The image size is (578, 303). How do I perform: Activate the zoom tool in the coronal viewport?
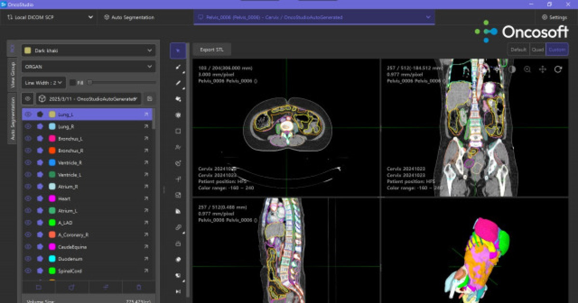tap(527, 69)
